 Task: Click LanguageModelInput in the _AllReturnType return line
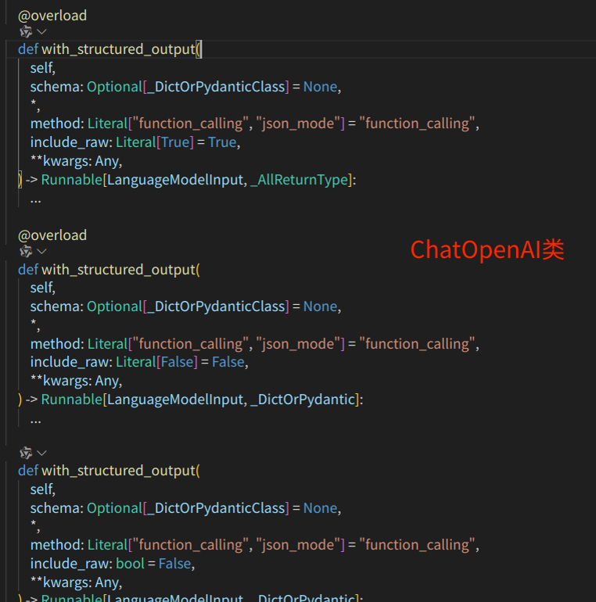175,180
